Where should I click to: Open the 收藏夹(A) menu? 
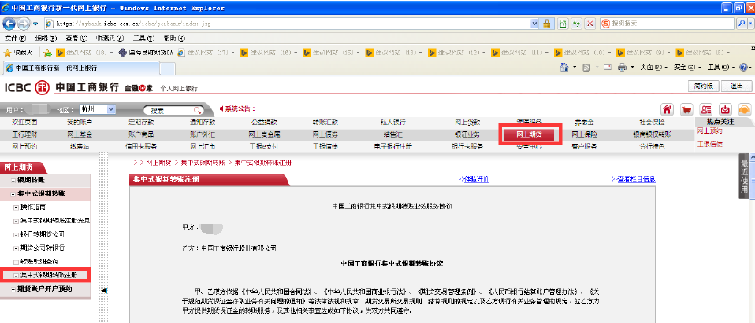(x=110, y=39)
